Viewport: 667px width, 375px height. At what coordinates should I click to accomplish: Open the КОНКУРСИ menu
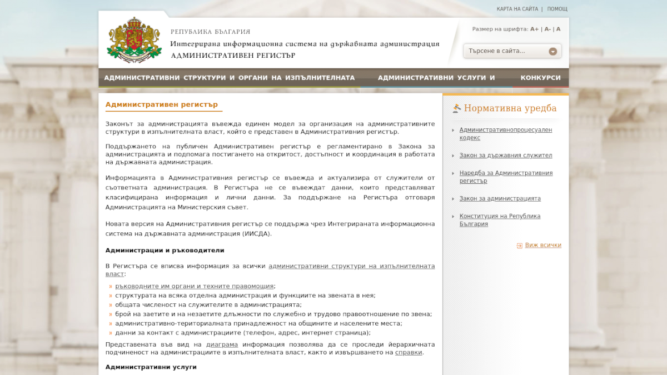541,78
